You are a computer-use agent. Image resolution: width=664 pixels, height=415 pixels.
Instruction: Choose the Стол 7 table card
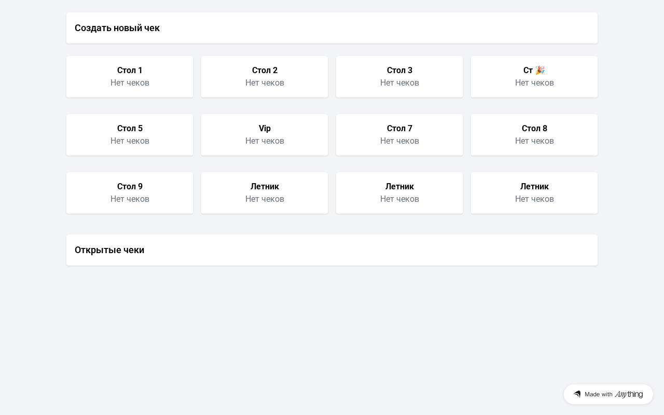[x=399, y=135]
